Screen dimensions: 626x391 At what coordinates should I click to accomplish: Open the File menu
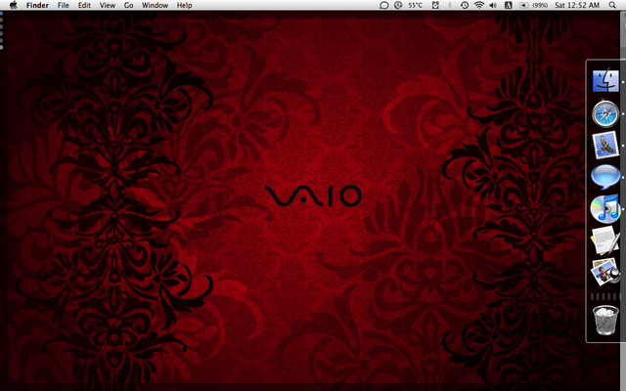click(x=63, y=5)
